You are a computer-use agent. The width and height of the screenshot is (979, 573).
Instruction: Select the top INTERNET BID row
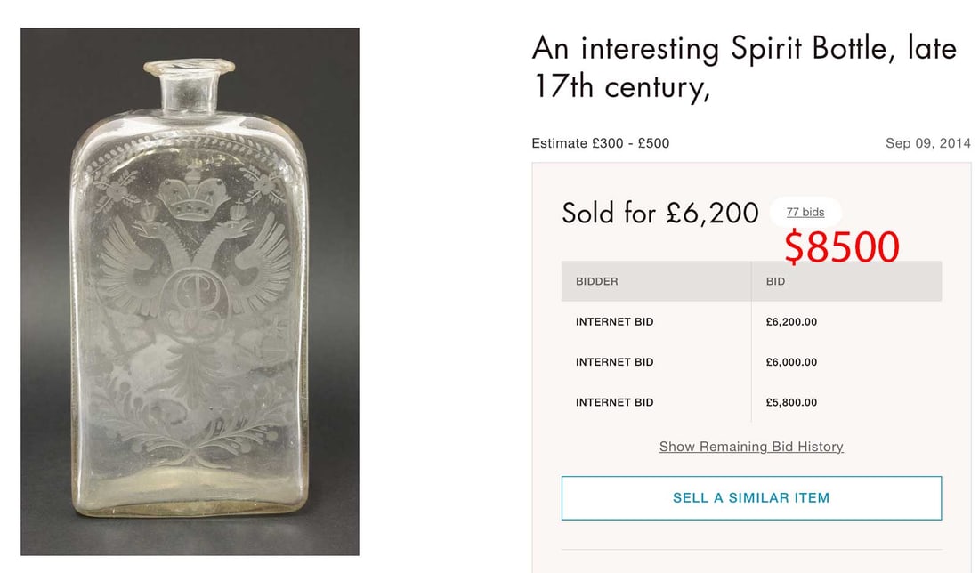coord(614,322)
